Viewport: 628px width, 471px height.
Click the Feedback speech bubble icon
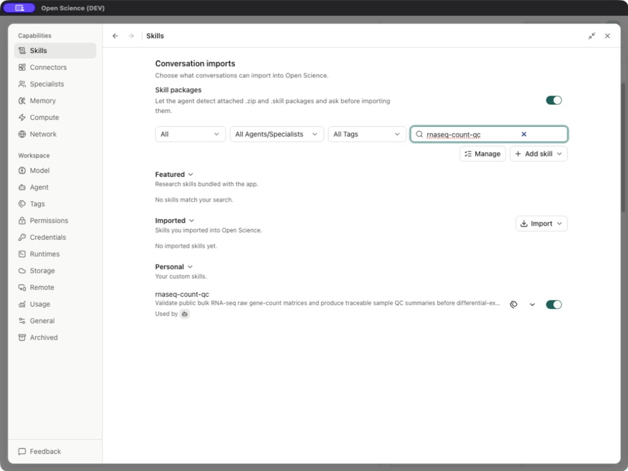[22, 451]
